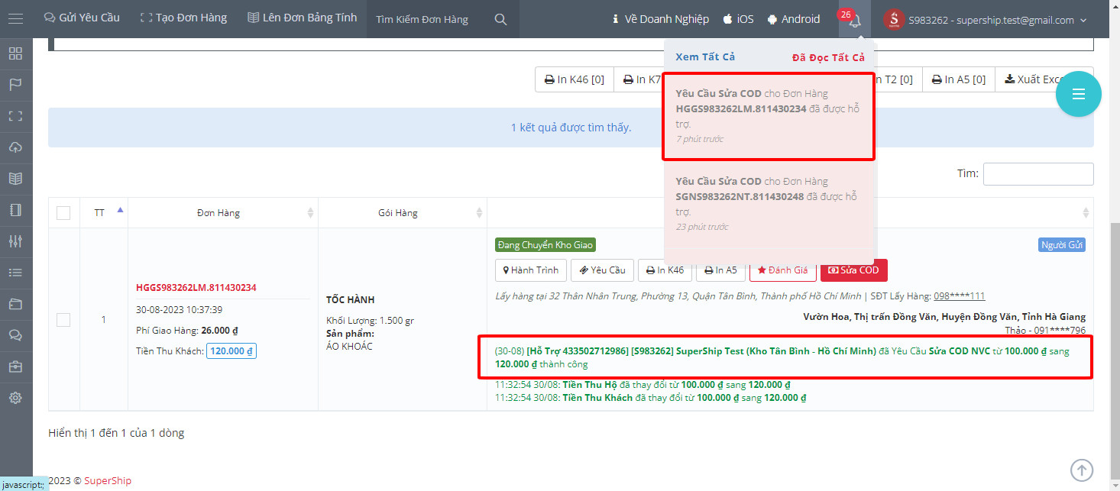This screenshot has width=1120, height=491.
Task: Click the list sidebar icon
Action: tap(15, 273)
